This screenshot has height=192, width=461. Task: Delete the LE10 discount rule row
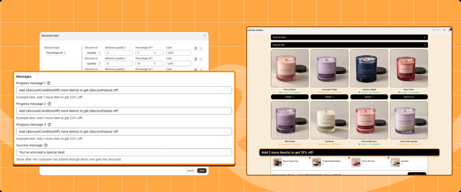(x=195, y=59)
